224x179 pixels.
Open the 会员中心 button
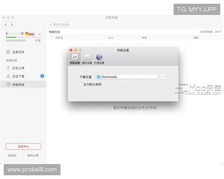click(24, 147)
